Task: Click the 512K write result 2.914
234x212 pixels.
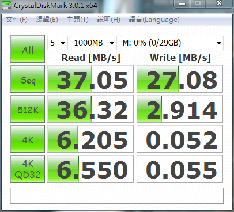Action: pos(180,109)
